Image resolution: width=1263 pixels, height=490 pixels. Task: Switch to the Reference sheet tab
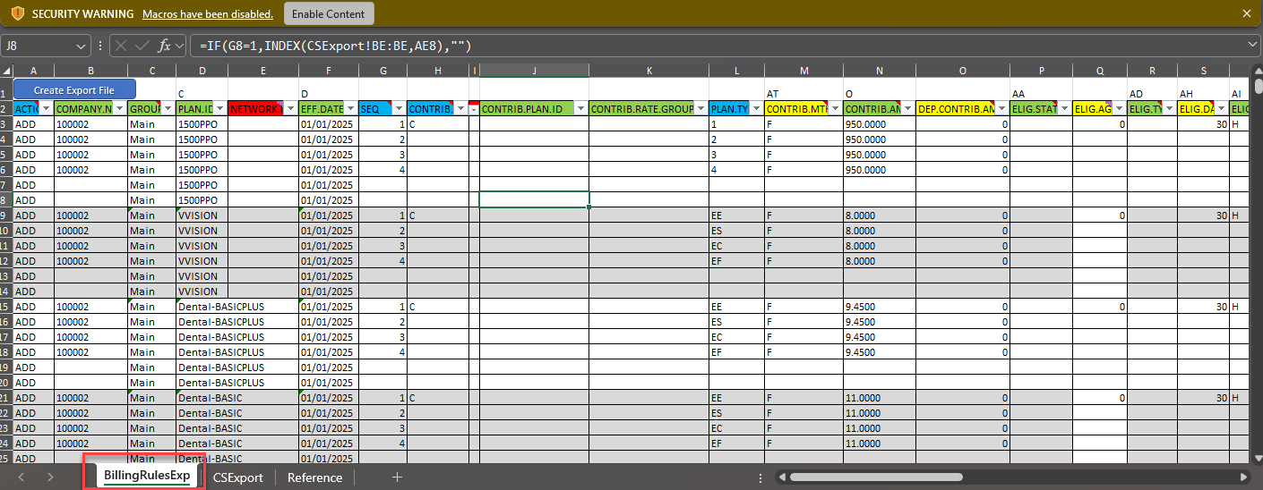pyautogui.click(x=314, y=477)
